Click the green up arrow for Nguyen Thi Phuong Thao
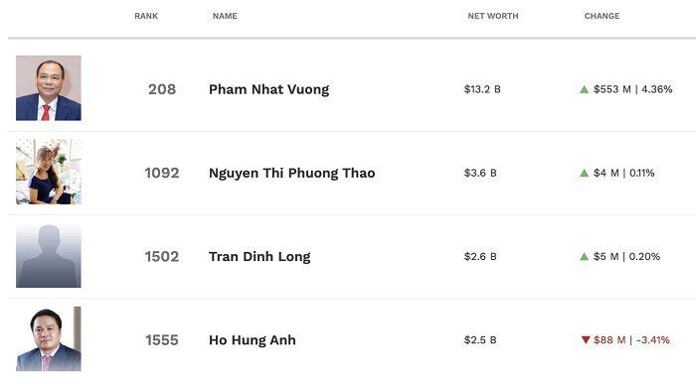696x384 pixels. tap(585, 174)
